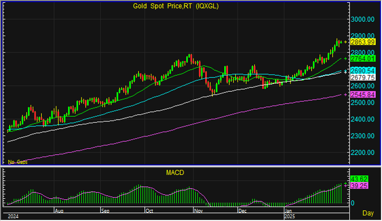Click the Jan marker on time axis

coord(288,211)
